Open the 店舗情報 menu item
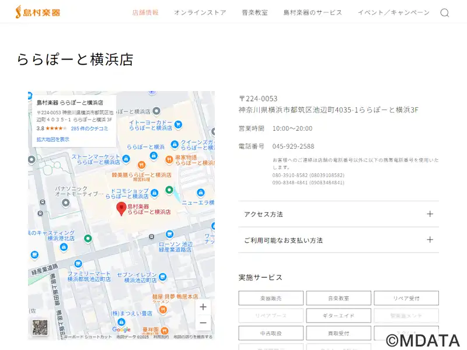The height and width of the screenshot is (350, 467). pos(145,12)
